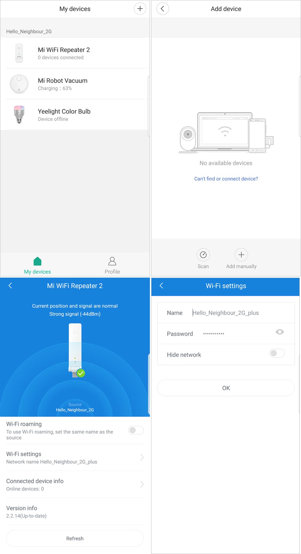Open the My devices home tab

(37, 266)
